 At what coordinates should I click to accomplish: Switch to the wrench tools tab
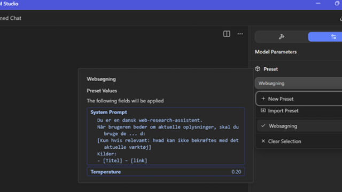tap(282, 37)
